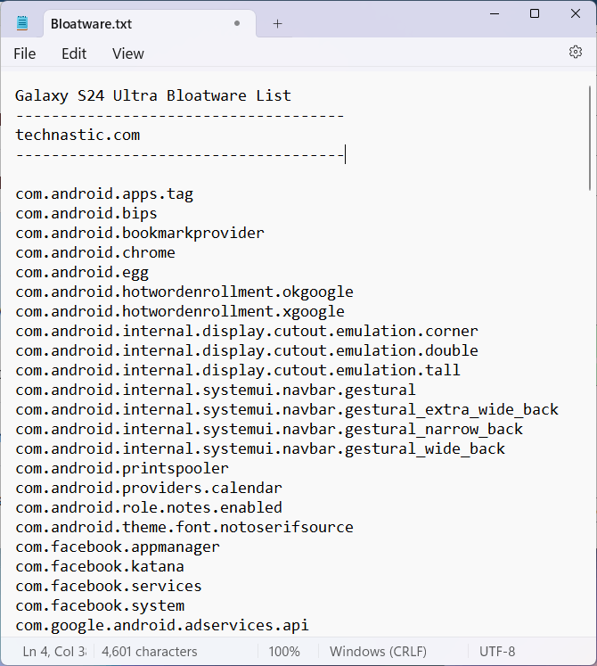Screen dimensions: 597x666
Task: Click the technastic.com text line
Action: pyautogui.click(x=78, y=135)
